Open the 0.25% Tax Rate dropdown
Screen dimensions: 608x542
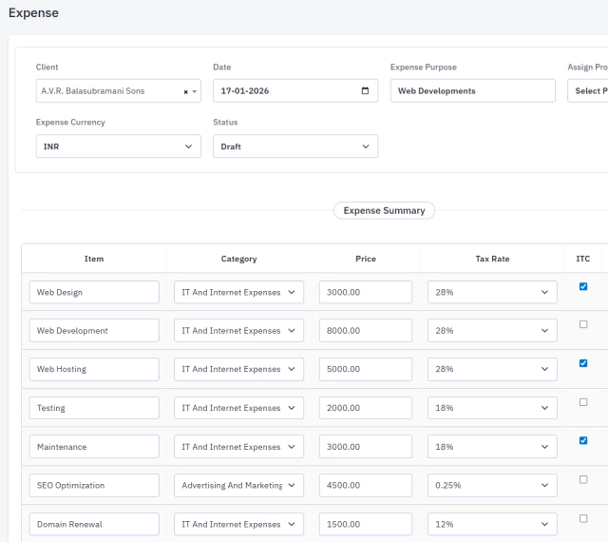click(492, 485)
